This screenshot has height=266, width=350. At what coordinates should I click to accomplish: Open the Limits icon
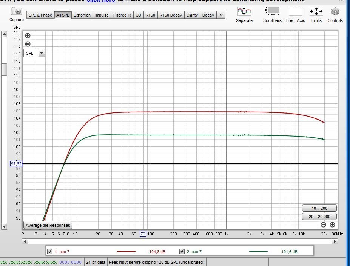[x=316, y=11]
